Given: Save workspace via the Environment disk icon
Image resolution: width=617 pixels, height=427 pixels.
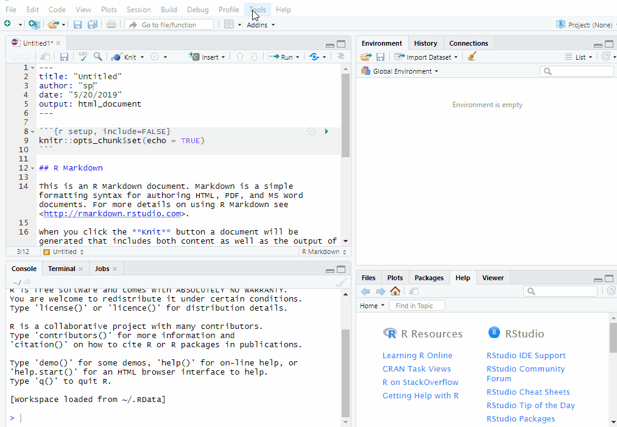Looking at the screenshot, I should pyautogui.click(x=380, y=57).
